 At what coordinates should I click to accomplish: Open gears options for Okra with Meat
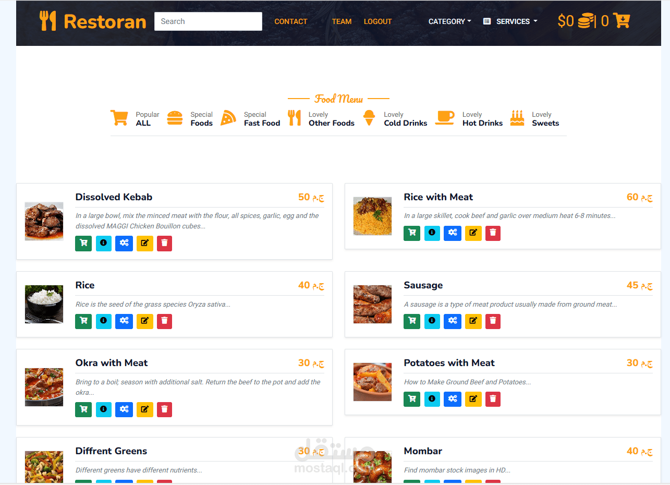click(x=124, y=409)
